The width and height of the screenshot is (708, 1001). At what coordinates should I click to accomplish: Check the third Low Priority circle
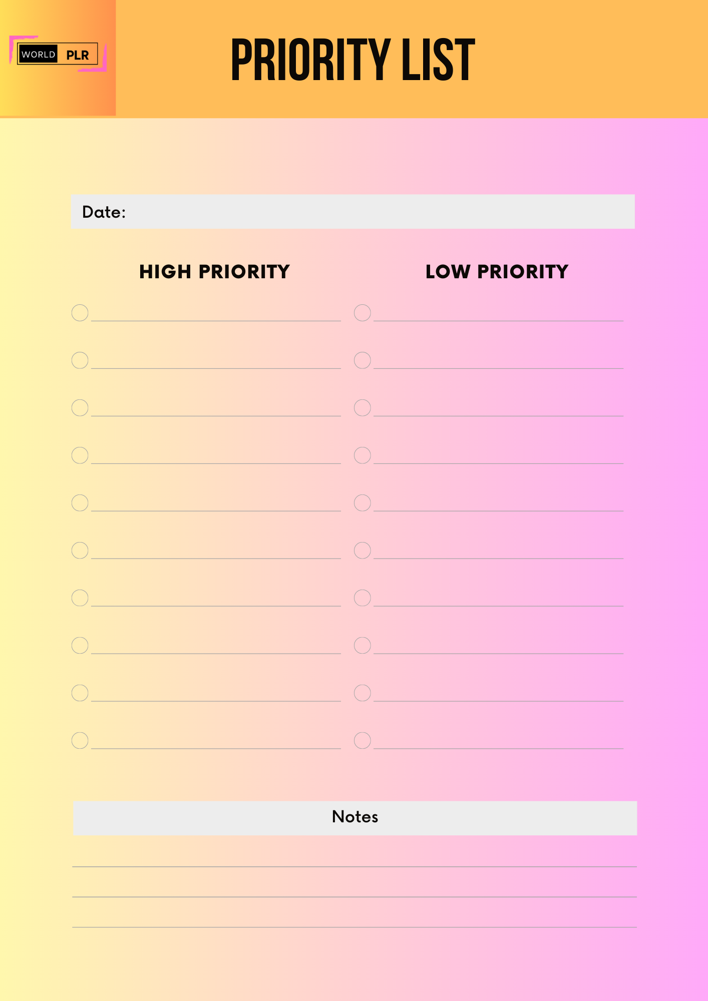click(x=363, y=408)
